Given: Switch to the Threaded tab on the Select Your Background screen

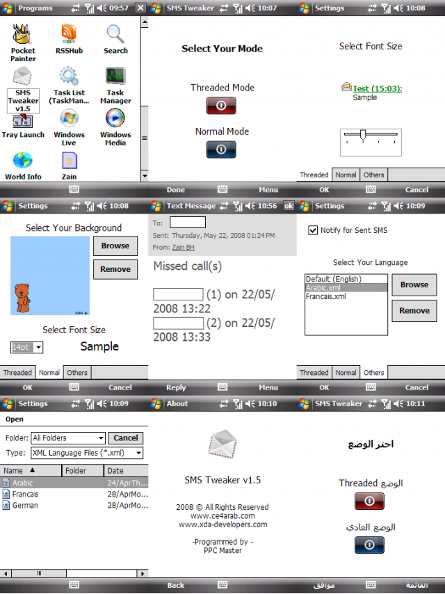Looking at the screenshot, I should point(18,373).
